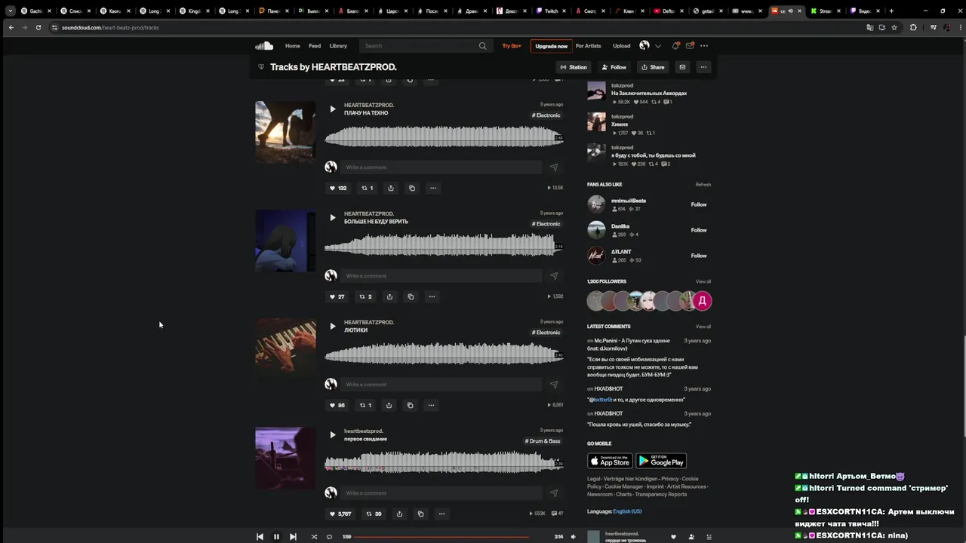
Task: Pause playback in bottom player
Action: [276, 537]
